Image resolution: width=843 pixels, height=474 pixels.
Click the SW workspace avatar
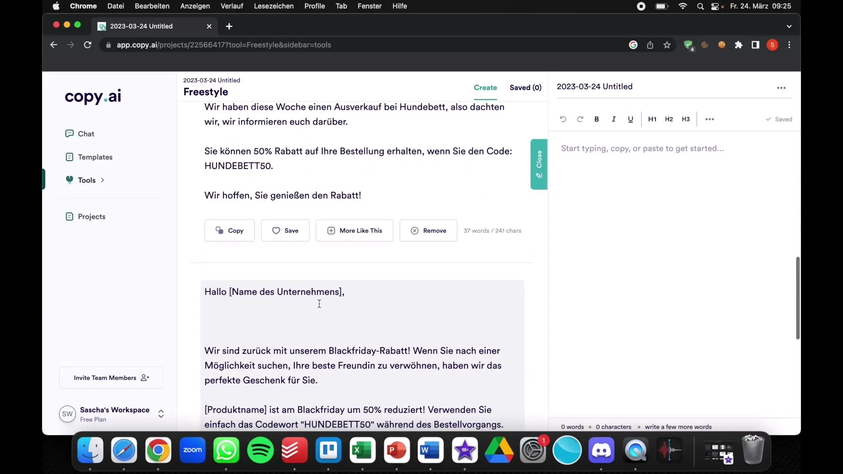[x=67, y=414]
